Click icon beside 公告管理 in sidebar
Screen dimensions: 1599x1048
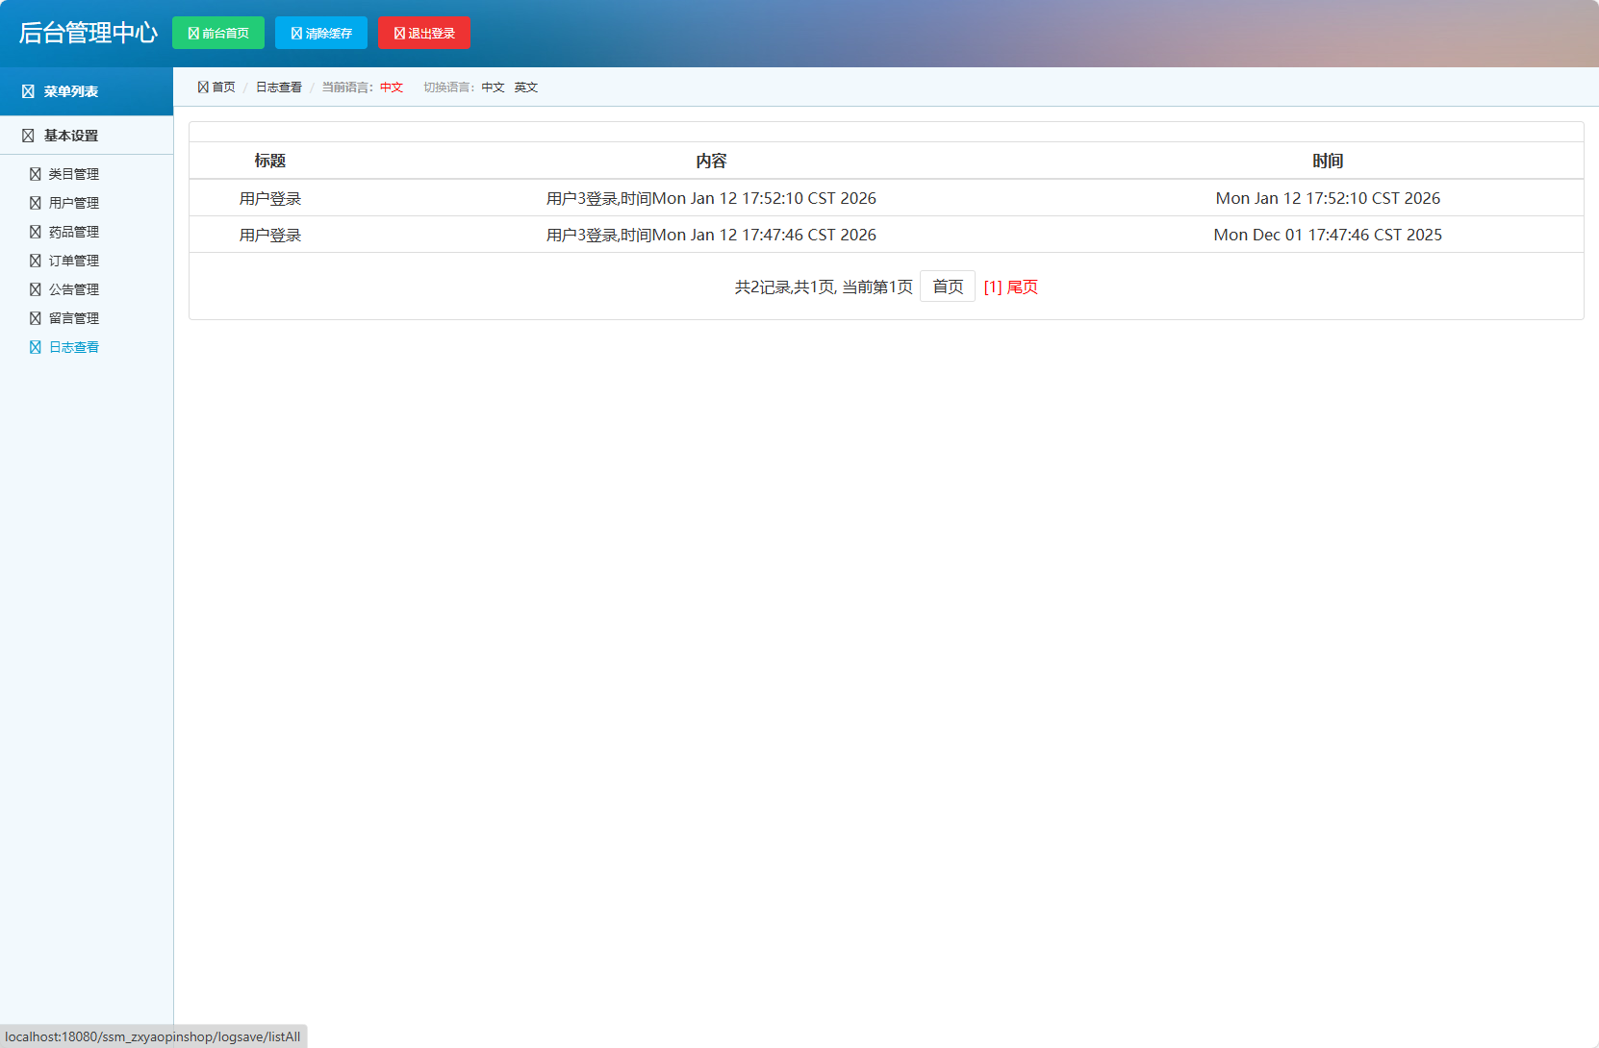pos(36,289)
